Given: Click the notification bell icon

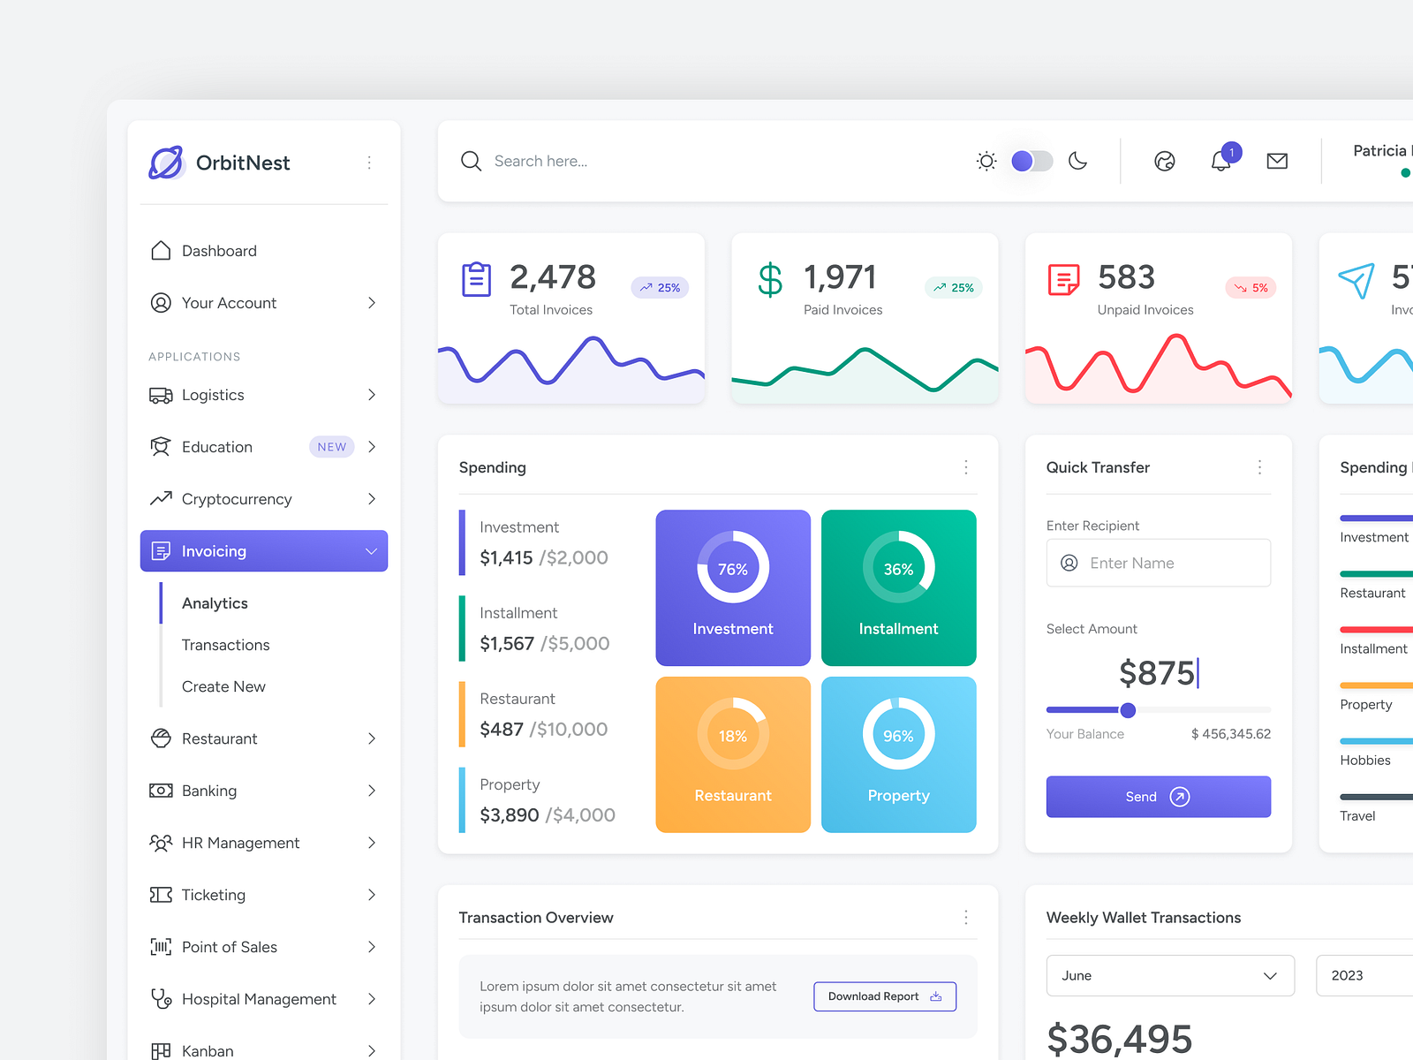Looking at the screenshot, I should tap(1222, 162).
